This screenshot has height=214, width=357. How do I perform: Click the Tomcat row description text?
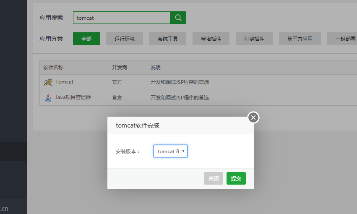[x=180, y=82]
